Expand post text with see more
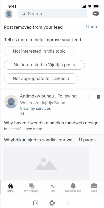This screenshot has height=208, width=104. [x=34, y=129]
